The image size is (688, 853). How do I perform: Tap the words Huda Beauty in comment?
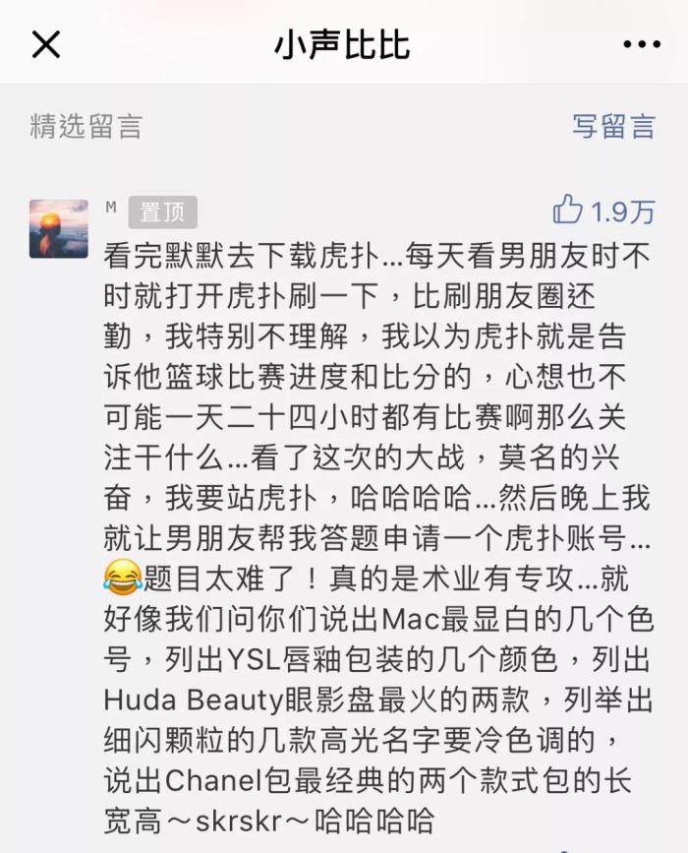coord(194,700)
